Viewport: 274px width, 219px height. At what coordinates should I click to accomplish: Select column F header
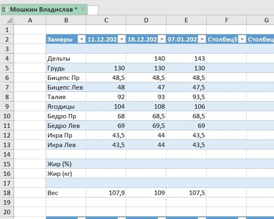(226, 20)
